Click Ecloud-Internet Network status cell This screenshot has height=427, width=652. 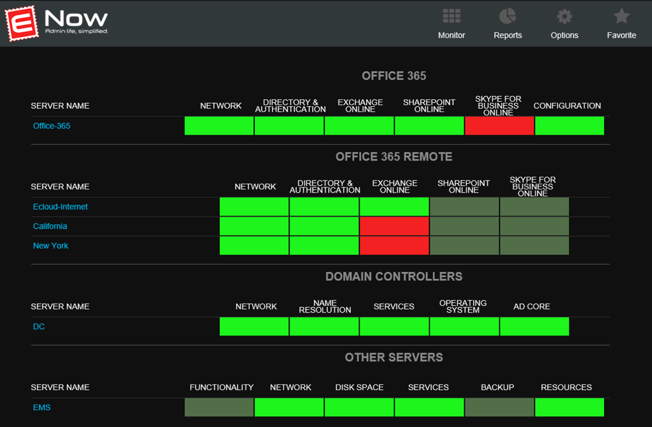pyautogui.click(x=254, y=207)
